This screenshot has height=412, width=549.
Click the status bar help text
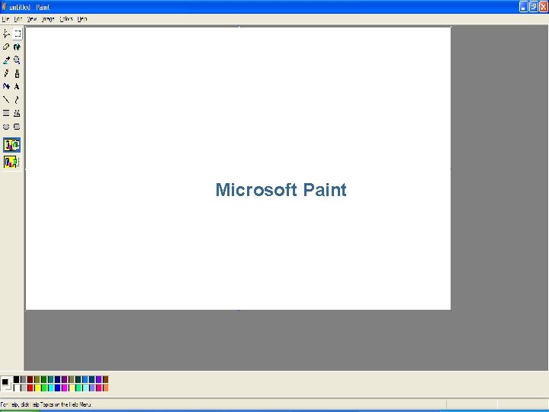click(x=46, y=404)
